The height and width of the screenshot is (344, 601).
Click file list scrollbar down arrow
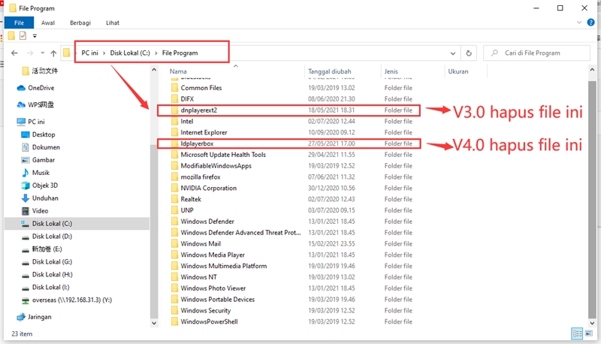pos(592,323)
